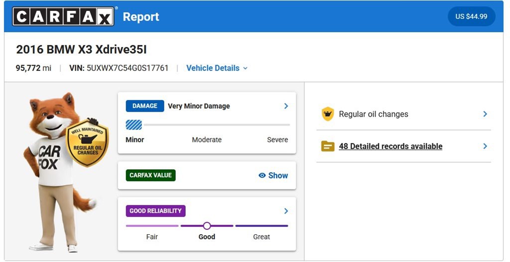Click the eye icon next to Show
This screenshot has width=510, height=262.
click(x=262, y=176)
